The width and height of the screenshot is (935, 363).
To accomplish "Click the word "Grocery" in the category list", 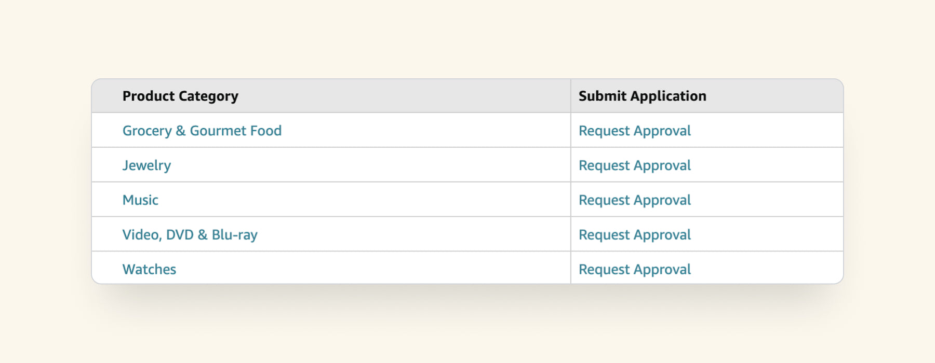I will (147, 131).
